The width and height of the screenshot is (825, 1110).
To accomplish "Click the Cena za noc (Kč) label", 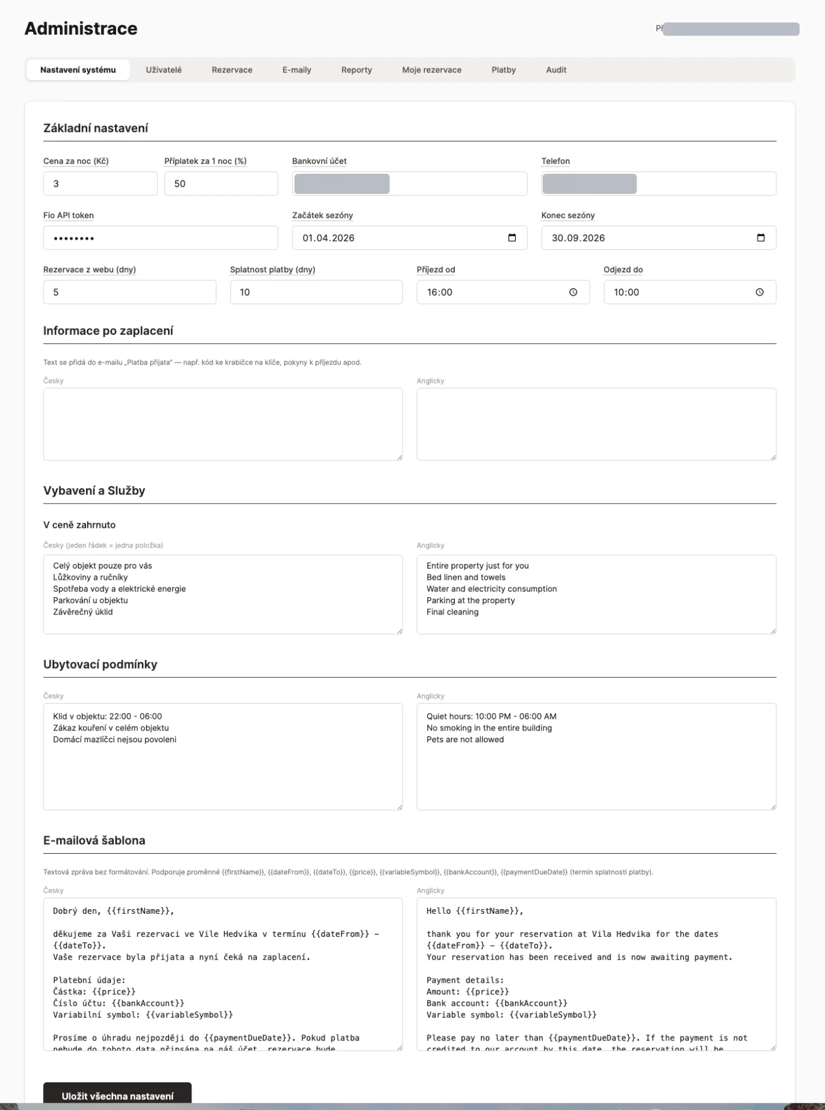I will [x=75, y=161].
